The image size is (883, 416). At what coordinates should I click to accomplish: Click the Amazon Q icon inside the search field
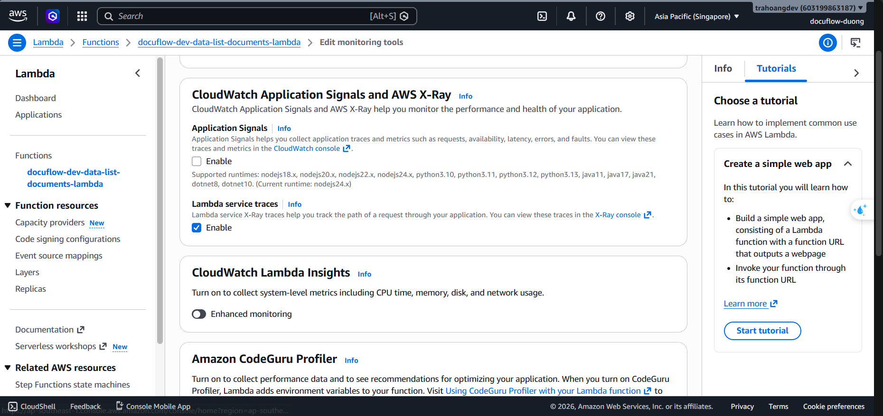click(404, 16)
